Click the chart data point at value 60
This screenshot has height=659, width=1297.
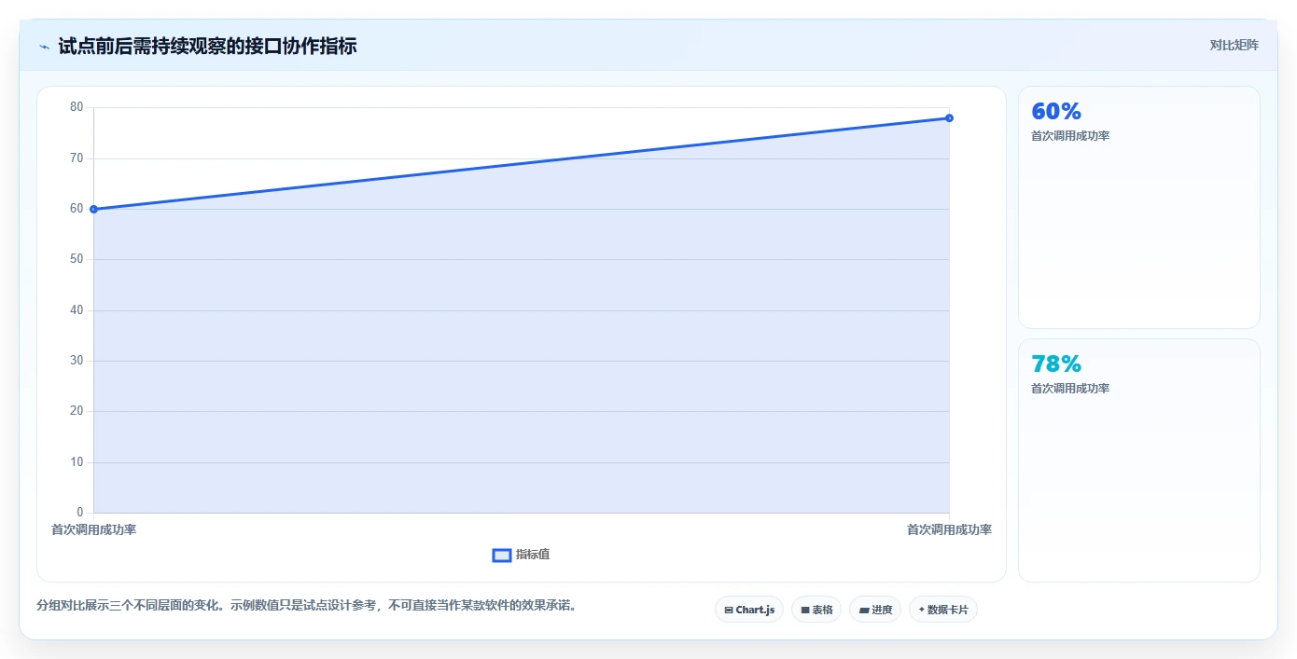pyautogui.click(x=93, y=209)
